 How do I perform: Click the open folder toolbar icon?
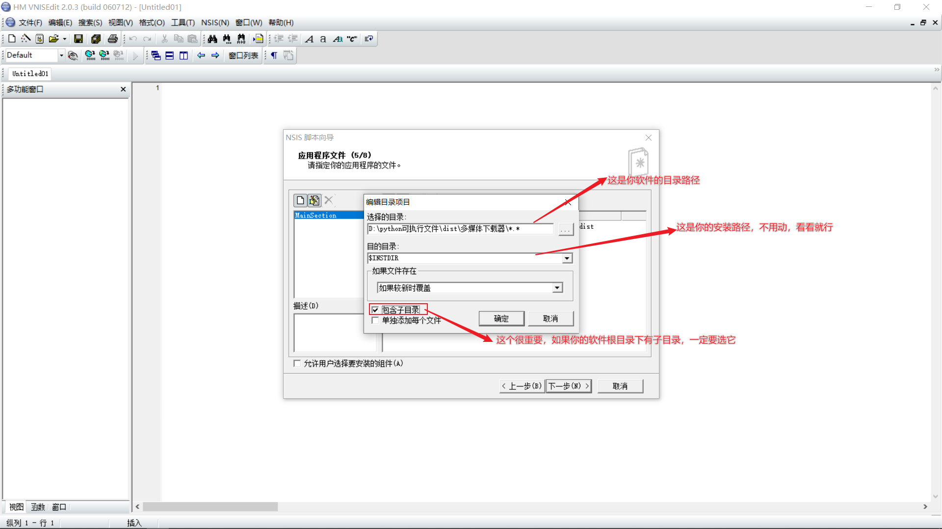tap(53, 39)
